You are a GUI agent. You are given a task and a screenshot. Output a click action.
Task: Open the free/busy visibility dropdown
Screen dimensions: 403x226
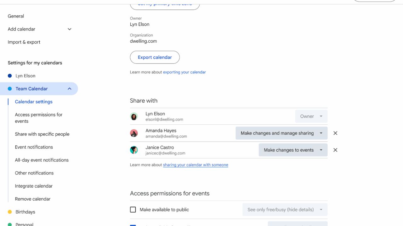point(285,210)
